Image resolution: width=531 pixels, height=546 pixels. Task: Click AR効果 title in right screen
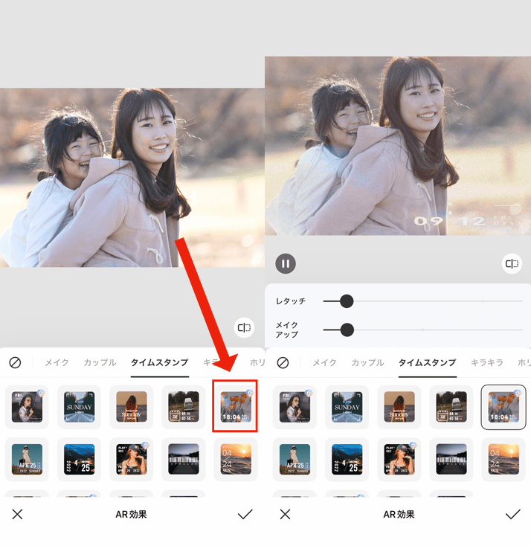[399, 514]
